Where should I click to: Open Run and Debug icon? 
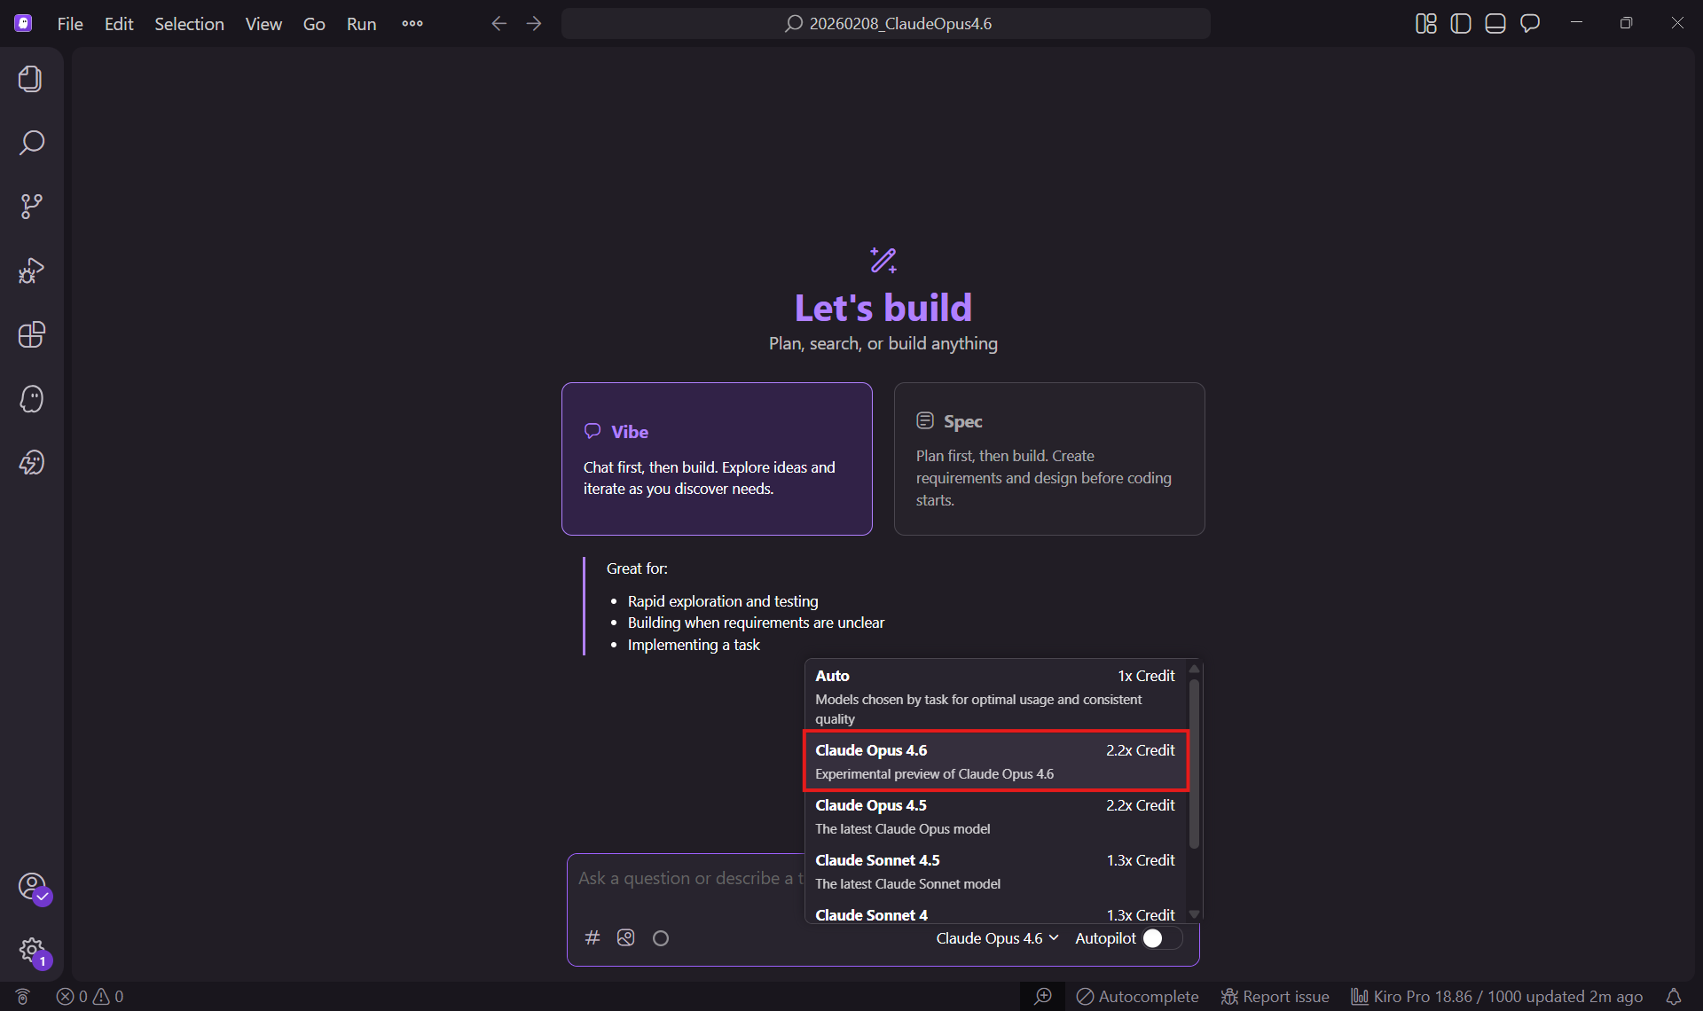[x=31, y=270]
